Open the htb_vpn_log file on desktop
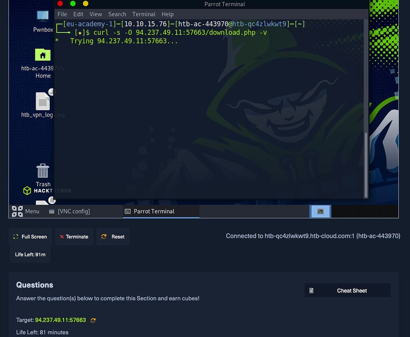Screen dimensions: 410x337 pos(42,101)
